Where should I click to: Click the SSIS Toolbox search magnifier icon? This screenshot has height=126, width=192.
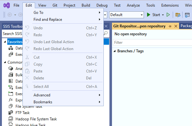point(106,33)
